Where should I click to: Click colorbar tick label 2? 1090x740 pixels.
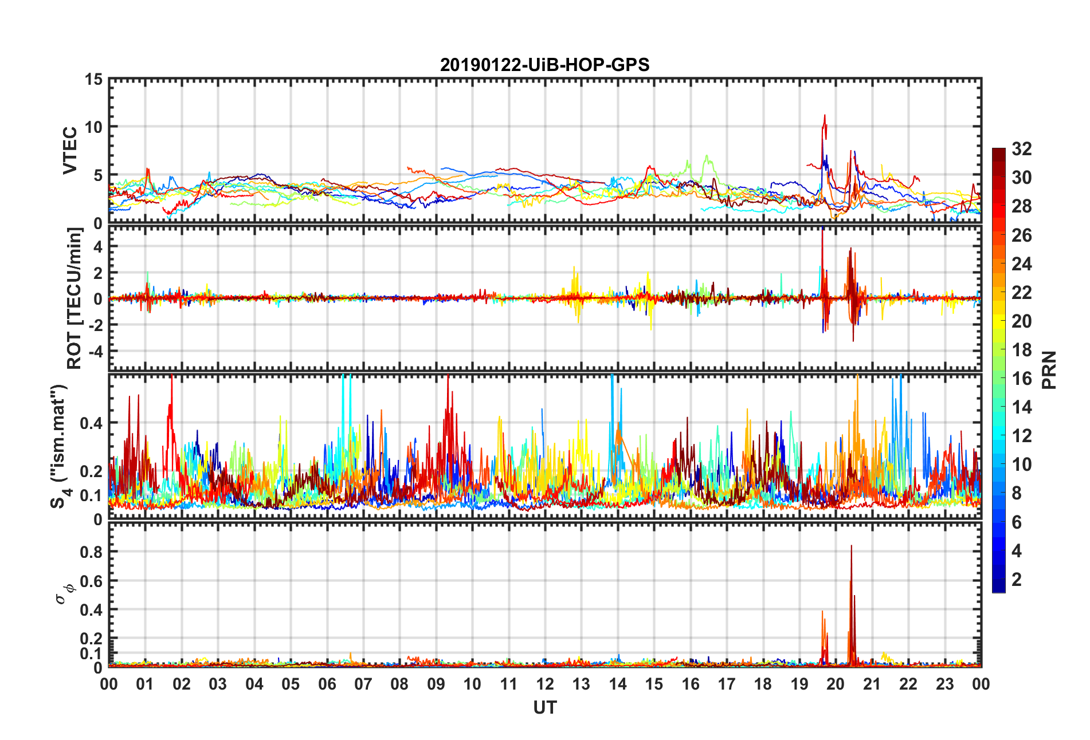point(1017,580)
